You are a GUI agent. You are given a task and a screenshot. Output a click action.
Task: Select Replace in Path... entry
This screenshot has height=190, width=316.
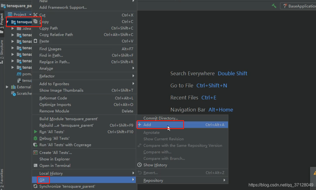(x=84, y=62)
